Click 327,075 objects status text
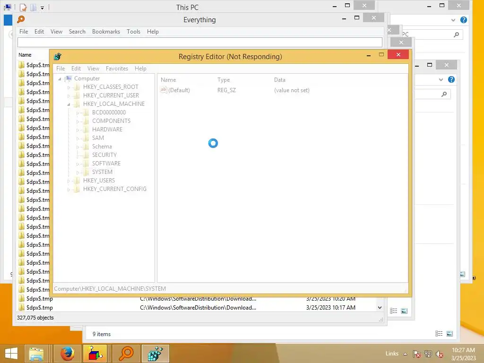Viewport: 484px width, 363px height. [x=35, y=318]
